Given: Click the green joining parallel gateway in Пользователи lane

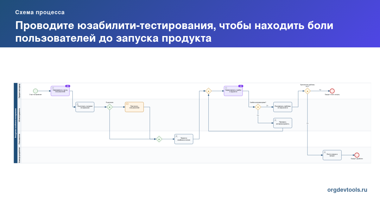Looking at the screenshot, I should [159, 139].
